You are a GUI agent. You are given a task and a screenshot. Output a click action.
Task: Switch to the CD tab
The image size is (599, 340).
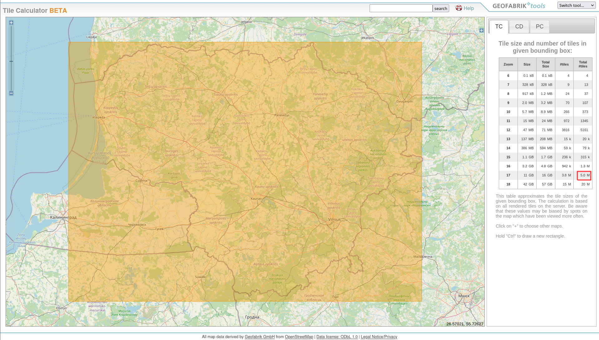click(x=519, y=27)
